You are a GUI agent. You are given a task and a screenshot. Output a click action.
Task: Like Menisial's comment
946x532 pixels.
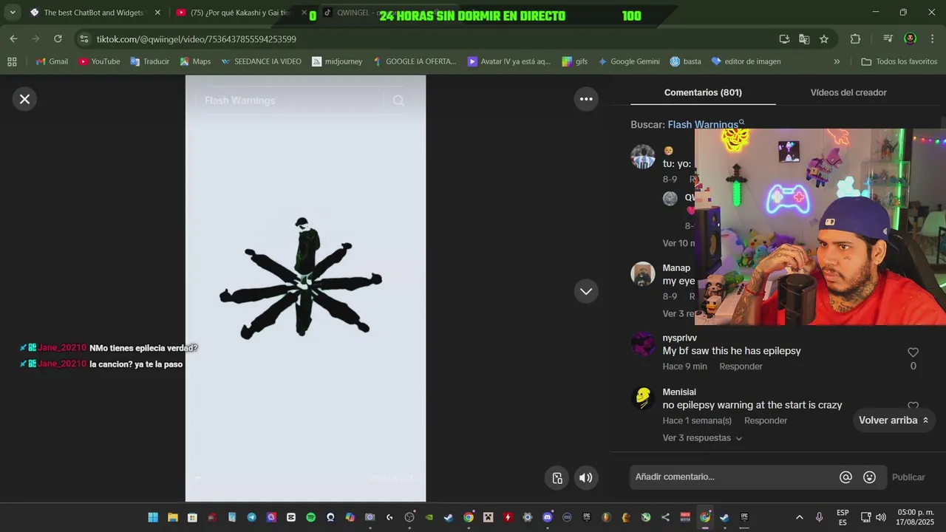[913, 406]
